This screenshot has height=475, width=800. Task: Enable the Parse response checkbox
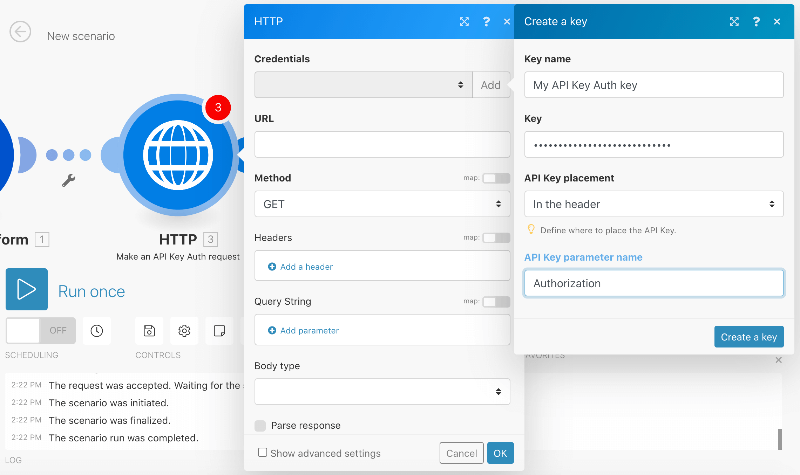[260, 425]
